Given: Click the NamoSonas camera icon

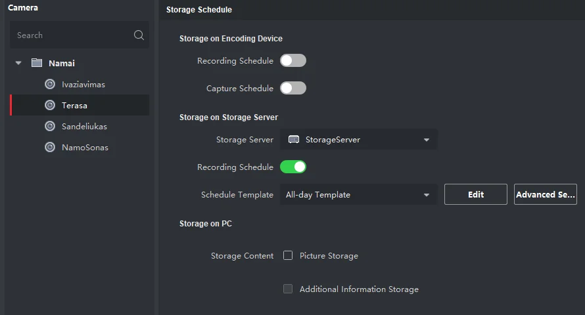Looking at the screenshot, I should tap(50, 148).
